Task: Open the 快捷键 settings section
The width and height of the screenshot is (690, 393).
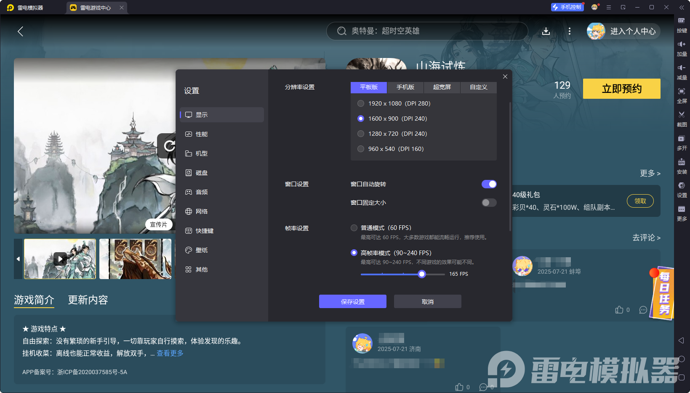Action: click(222, 231)
